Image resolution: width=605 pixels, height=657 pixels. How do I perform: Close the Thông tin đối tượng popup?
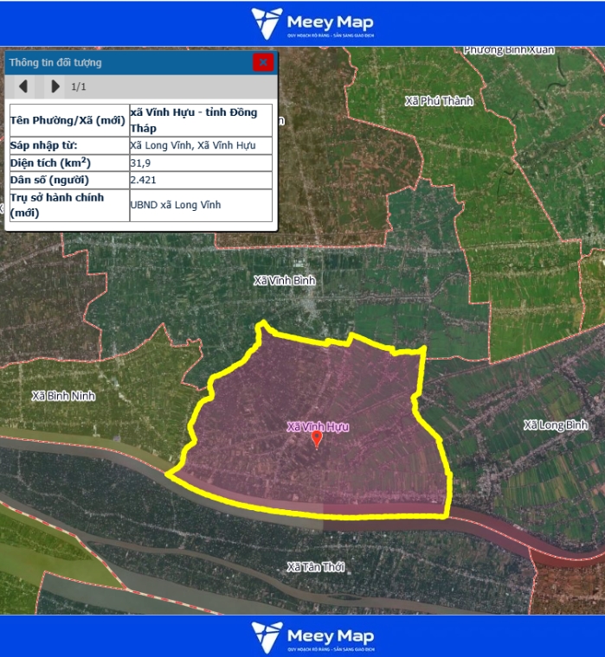coord(263,62)
